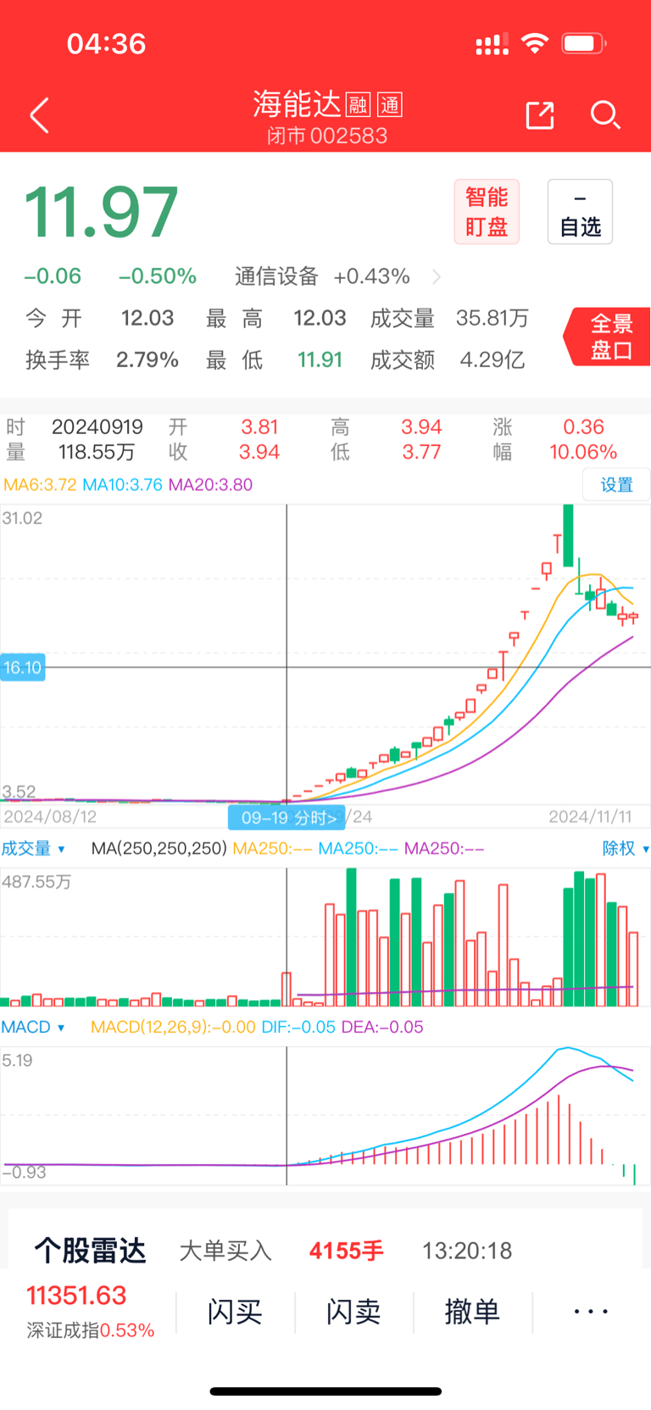Remove stock from 自选 watchlist
651x1410 pixels.
(580, 212)
